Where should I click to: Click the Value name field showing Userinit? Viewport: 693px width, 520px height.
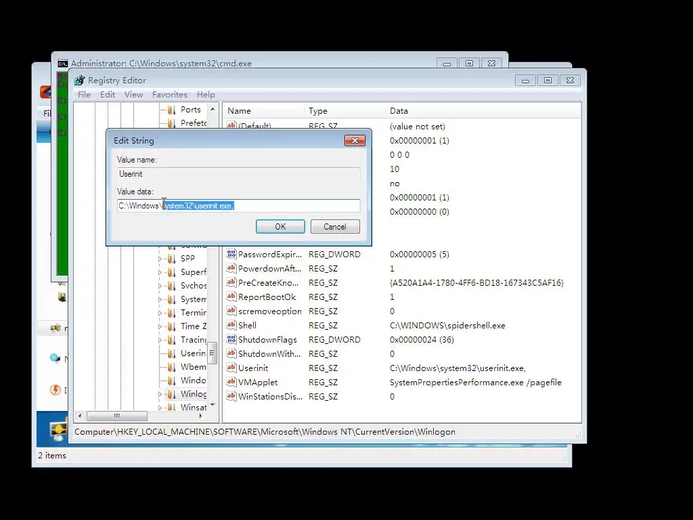click(239, 174)
